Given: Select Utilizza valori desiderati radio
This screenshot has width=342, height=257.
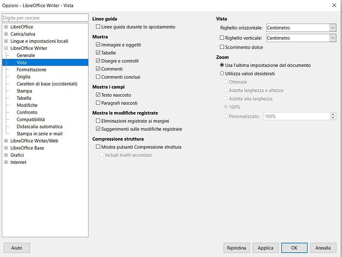Looking at the screenshot, I should click(x=222, y=74).
